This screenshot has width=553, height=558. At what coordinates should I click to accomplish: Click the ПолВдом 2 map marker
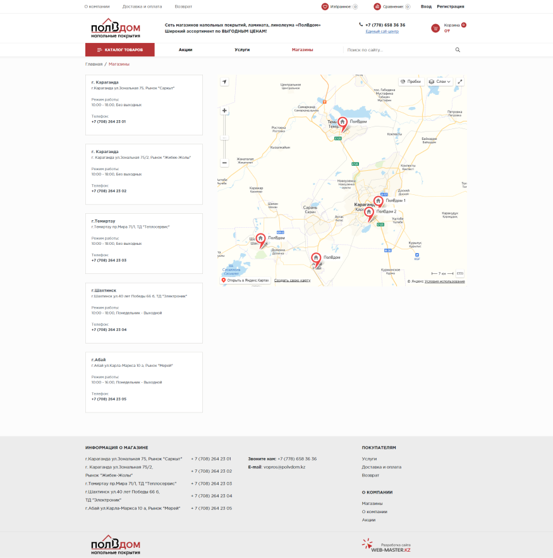point(369,214)
